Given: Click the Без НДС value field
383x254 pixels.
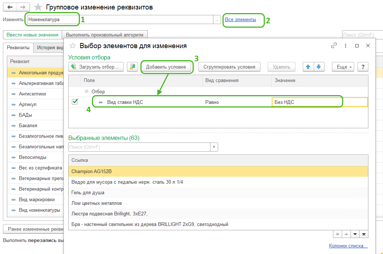Looking at the screenshot, I should 319,102.
